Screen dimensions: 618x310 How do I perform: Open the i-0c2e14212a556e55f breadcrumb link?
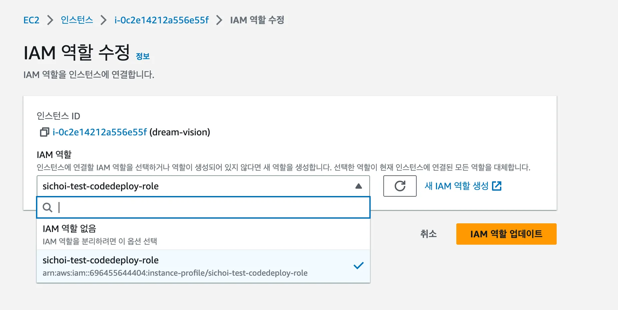click(x=161, y=20)
